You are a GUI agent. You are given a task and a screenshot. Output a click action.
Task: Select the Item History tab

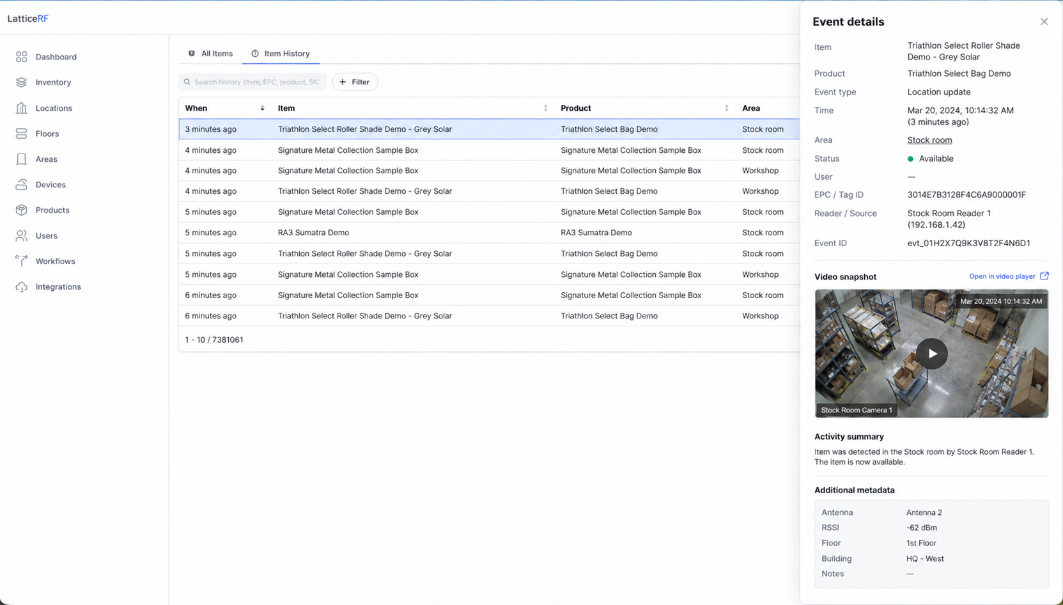click(281, 54)
